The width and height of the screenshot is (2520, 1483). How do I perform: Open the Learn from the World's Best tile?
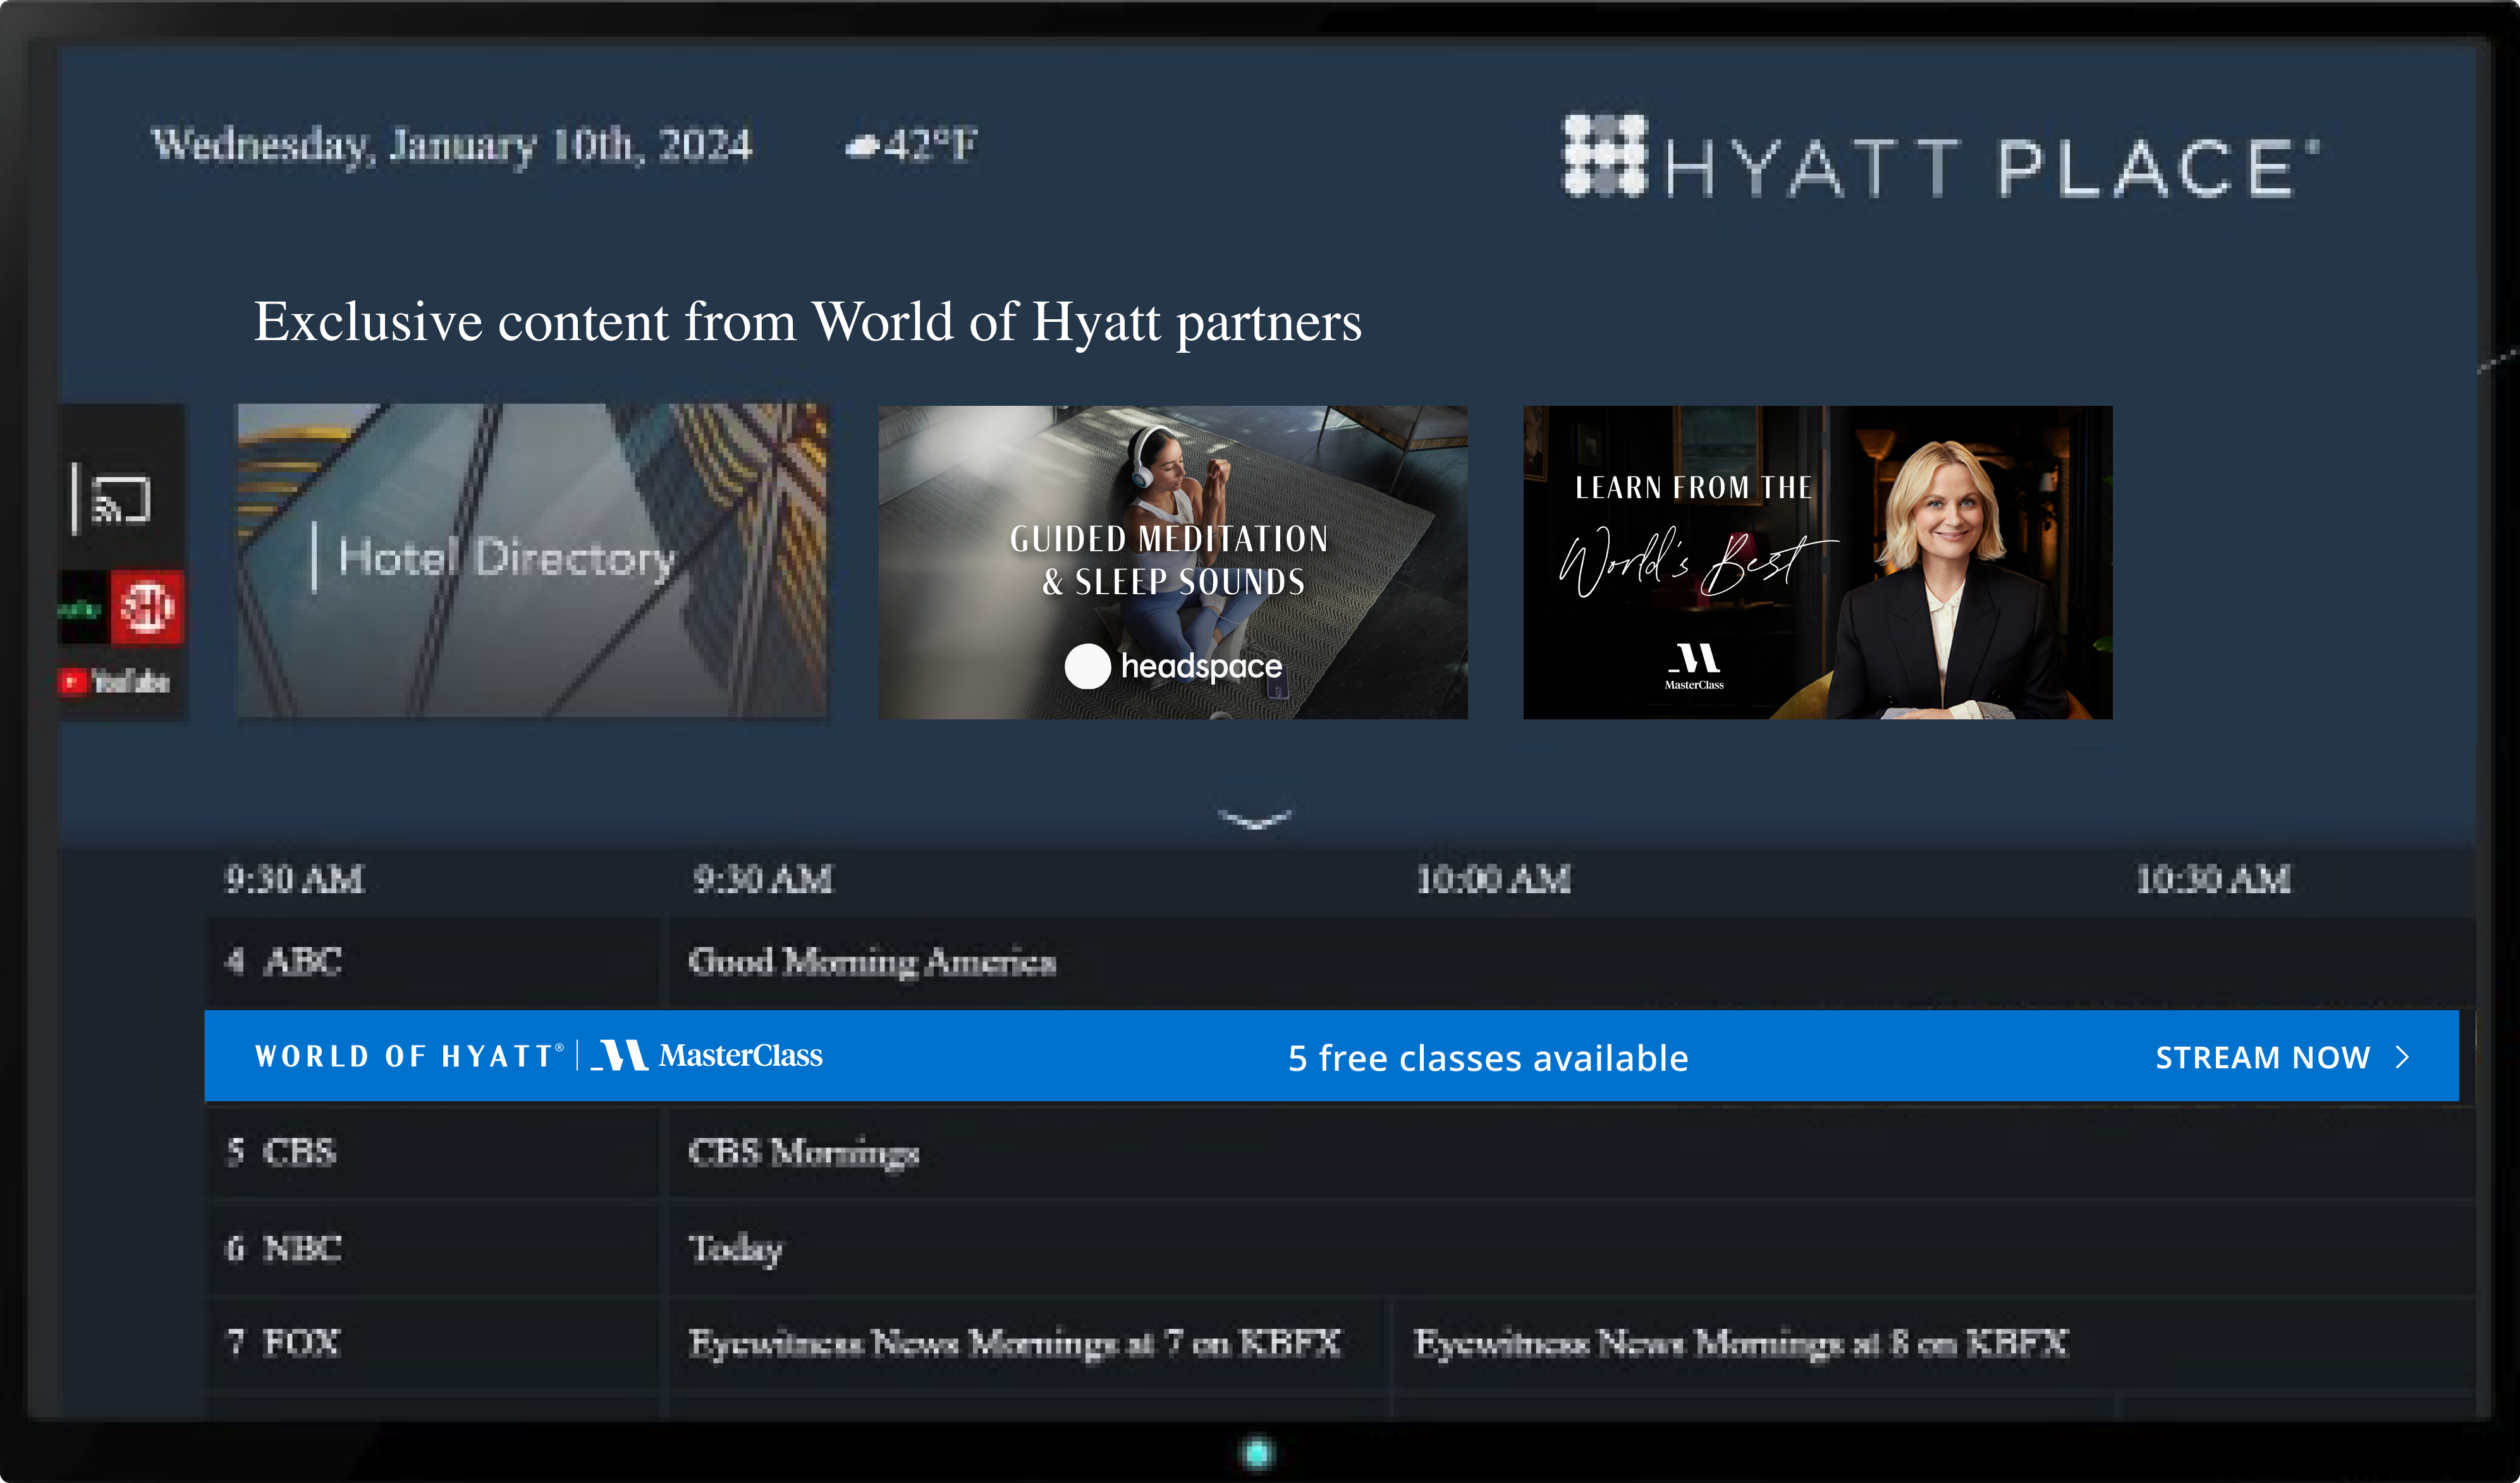(1817, 562)
